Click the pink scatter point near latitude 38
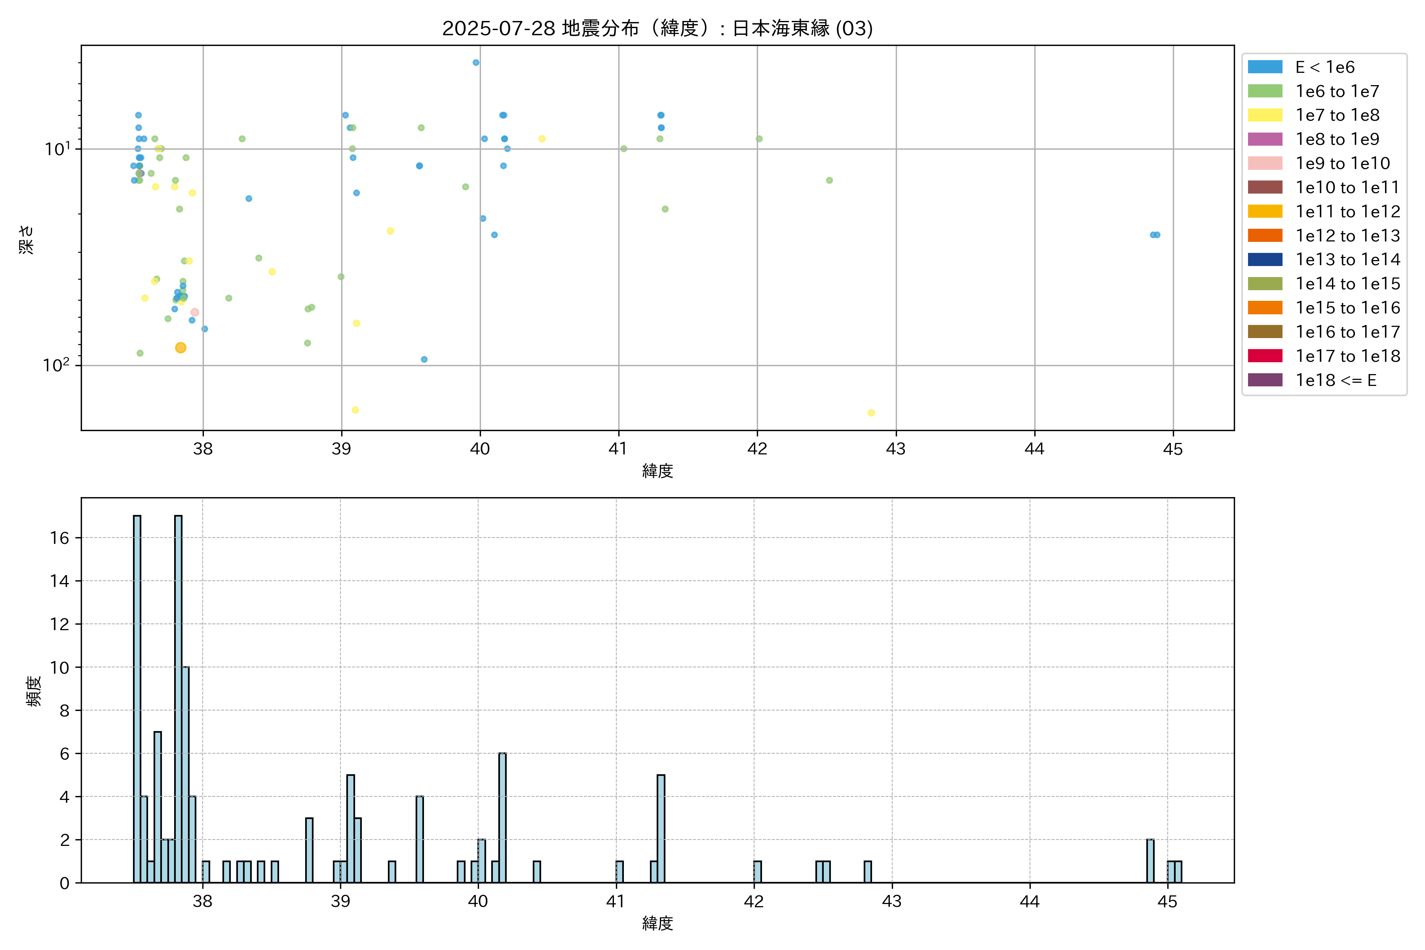The width and height of the screenshot is (1425, 950). 194,313
